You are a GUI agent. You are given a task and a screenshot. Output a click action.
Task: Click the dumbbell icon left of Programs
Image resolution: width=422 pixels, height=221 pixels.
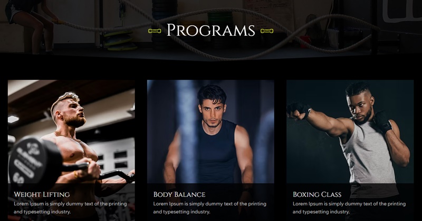click(155, 31)
